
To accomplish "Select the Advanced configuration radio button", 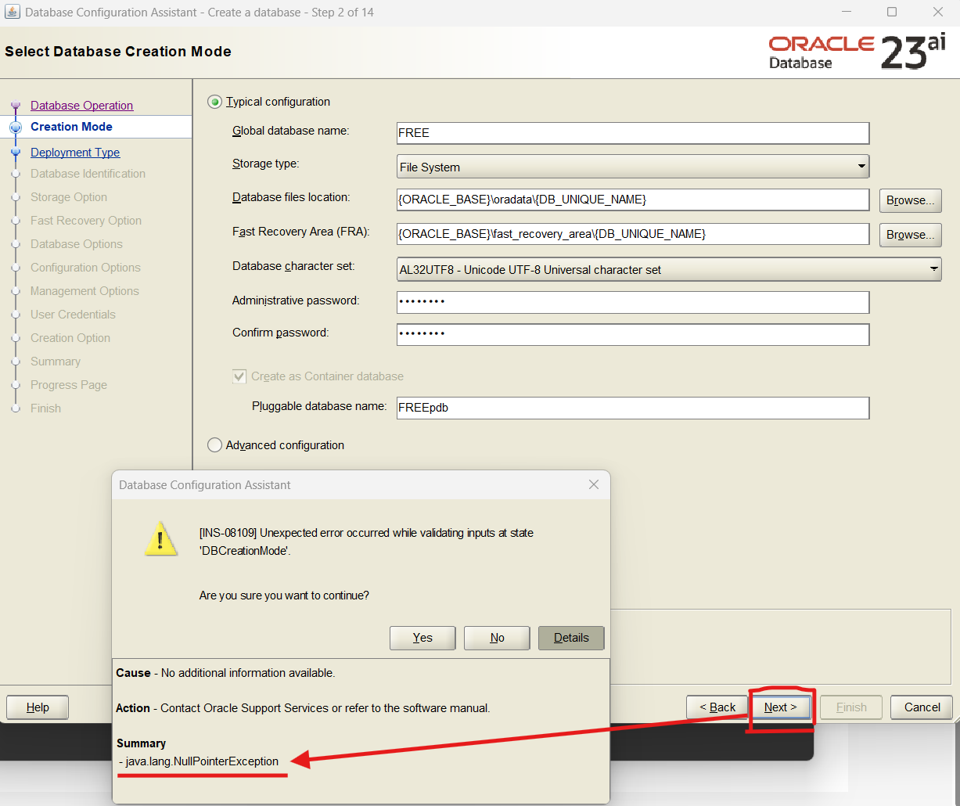I will point(215,445).
